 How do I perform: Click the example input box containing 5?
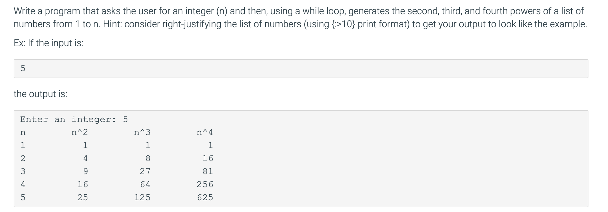click(301, 69)
